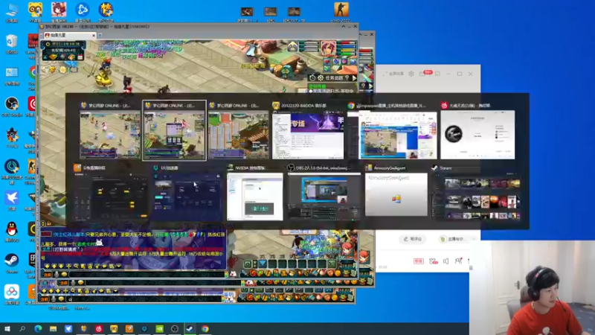Open Counter-Strike desktop shortcut at top
Viewport: 595px width, 335px height.
coord(341,12)
